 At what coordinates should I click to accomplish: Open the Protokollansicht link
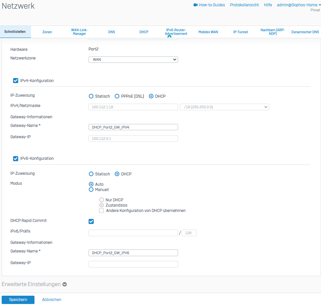coord(244,5)
